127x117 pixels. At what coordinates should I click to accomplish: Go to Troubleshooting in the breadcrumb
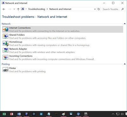coord(37,9)
